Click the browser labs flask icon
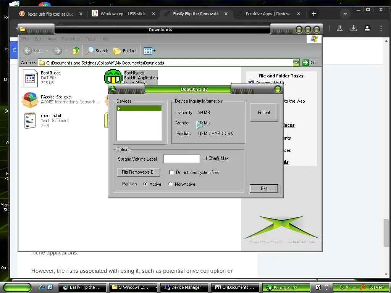Viewport: 391px width, 293px height. click(339, 28)
